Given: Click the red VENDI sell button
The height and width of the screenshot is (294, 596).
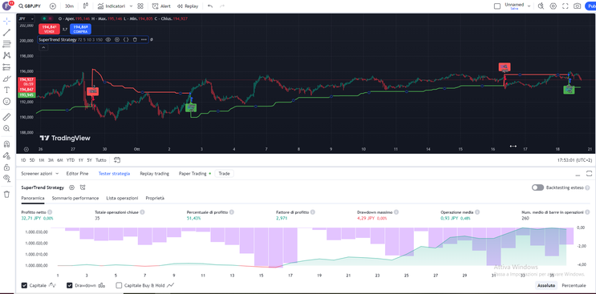Looking at the screenshot, I should point(49,29).
